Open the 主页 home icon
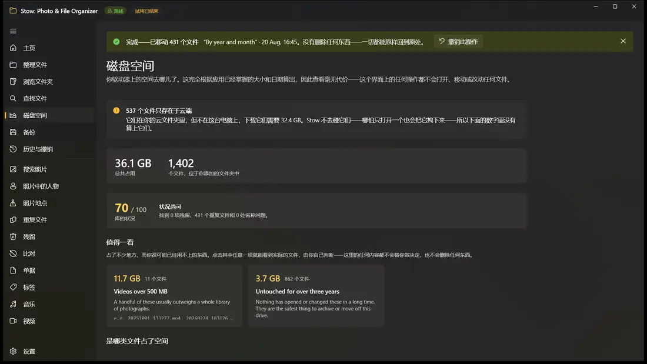The height and width of the screenshot is (364, 647). tap(13, 48)
